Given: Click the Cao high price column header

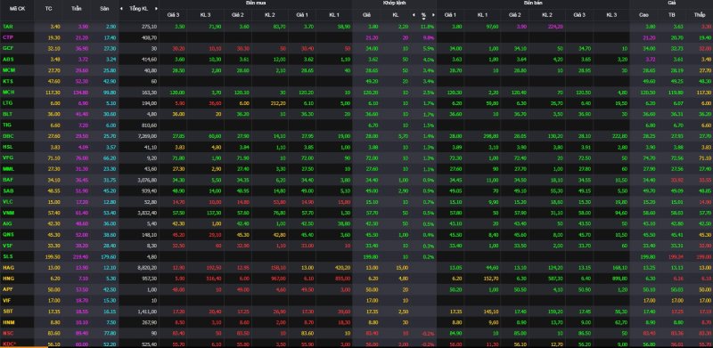Looking at the screenshot, I should pos(643,15).
